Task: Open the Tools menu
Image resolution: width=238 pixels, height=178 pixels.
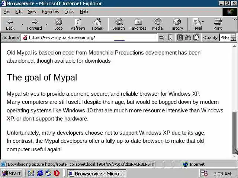Action: [x=70, y=11]
